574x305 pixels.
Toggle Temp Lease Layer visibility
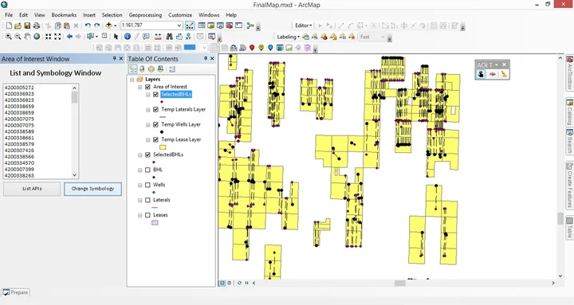click(x=155, y=139)
